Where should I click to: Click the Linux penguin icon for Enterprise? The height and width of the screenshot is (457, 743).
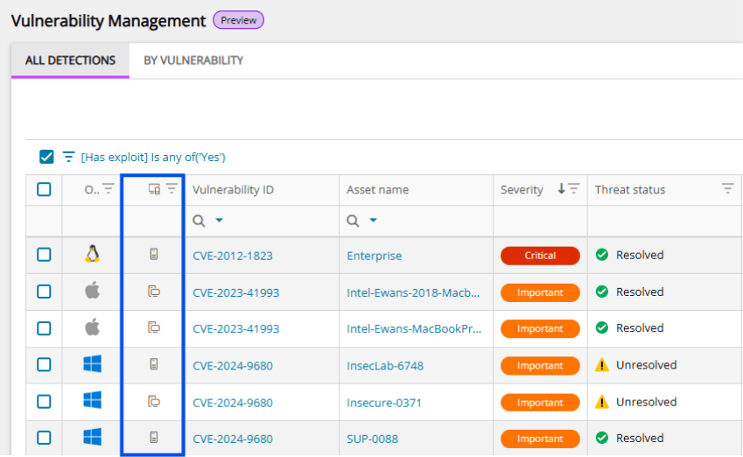[92, 255]
